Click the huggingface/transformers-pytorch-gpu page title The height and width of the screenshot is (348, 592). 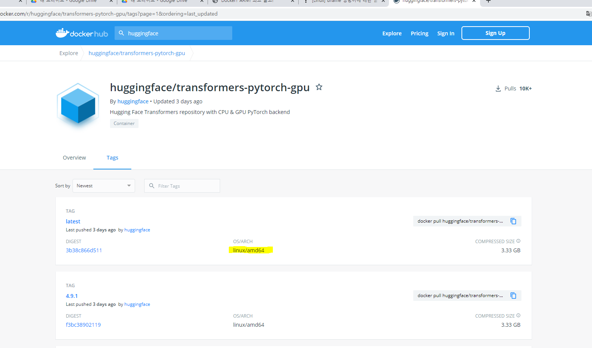point(210,87)
